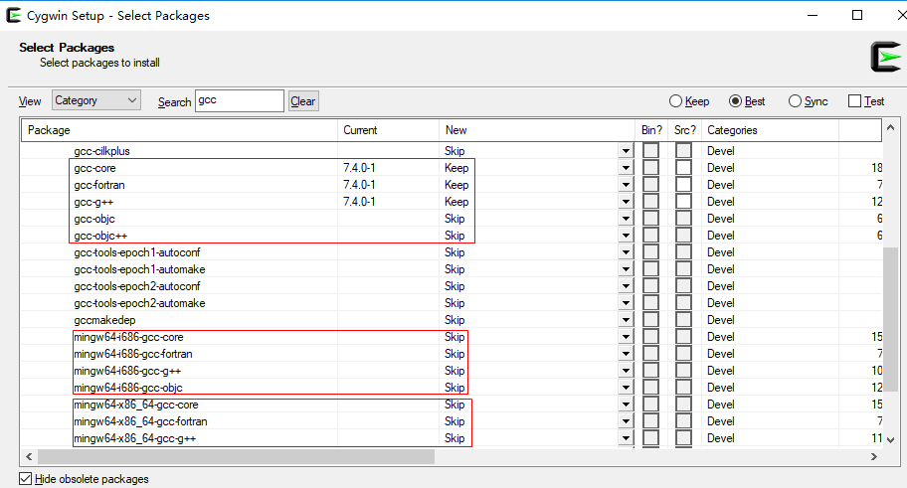This screenshot has width=907, height=488.
Task: Toggle Bin checkbox for gcc-core
Action: tap(650, 168)
